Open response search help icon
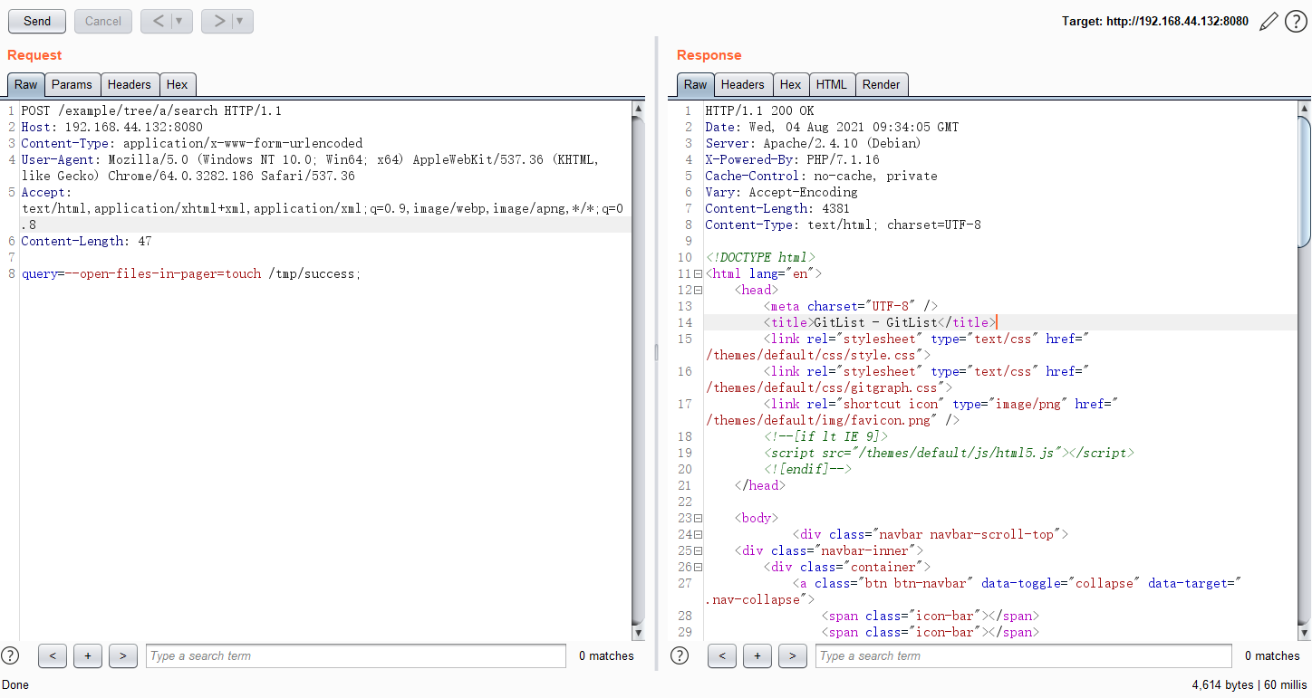Viewport: 1312px width, 698px height. pos(680,655)
